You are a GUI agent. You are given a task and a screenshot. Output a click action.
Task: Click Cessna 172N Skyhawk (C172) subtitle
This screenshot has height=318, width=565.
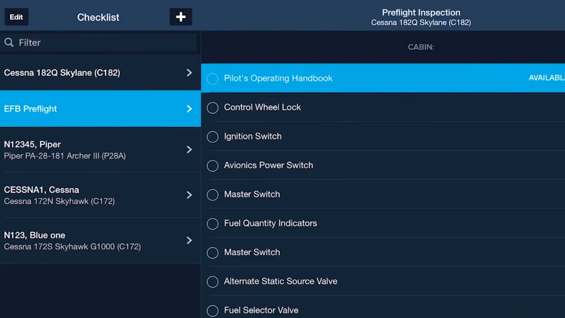coord(59,201)
